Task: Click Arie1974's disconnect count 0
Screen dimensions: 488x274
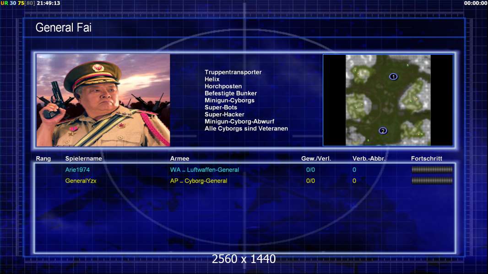Action: (354, 170)
